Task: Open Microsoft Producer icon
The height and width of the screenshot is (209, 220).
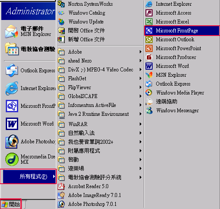Action: pyautogui.click(x=149, y=57)
